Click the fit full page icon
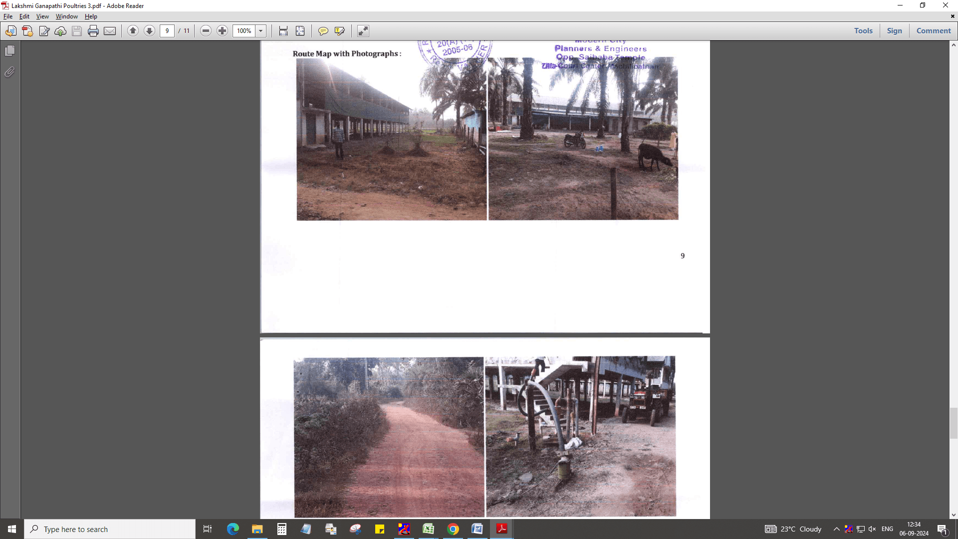The width and height of the screenshot is (958, 539). coord(300,31)
